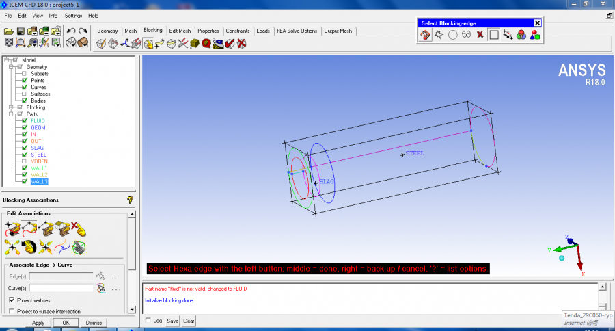Select the Move Vertex icon
Image resolution: width=615 pixels, height=331 pixels.
(160, 44)
